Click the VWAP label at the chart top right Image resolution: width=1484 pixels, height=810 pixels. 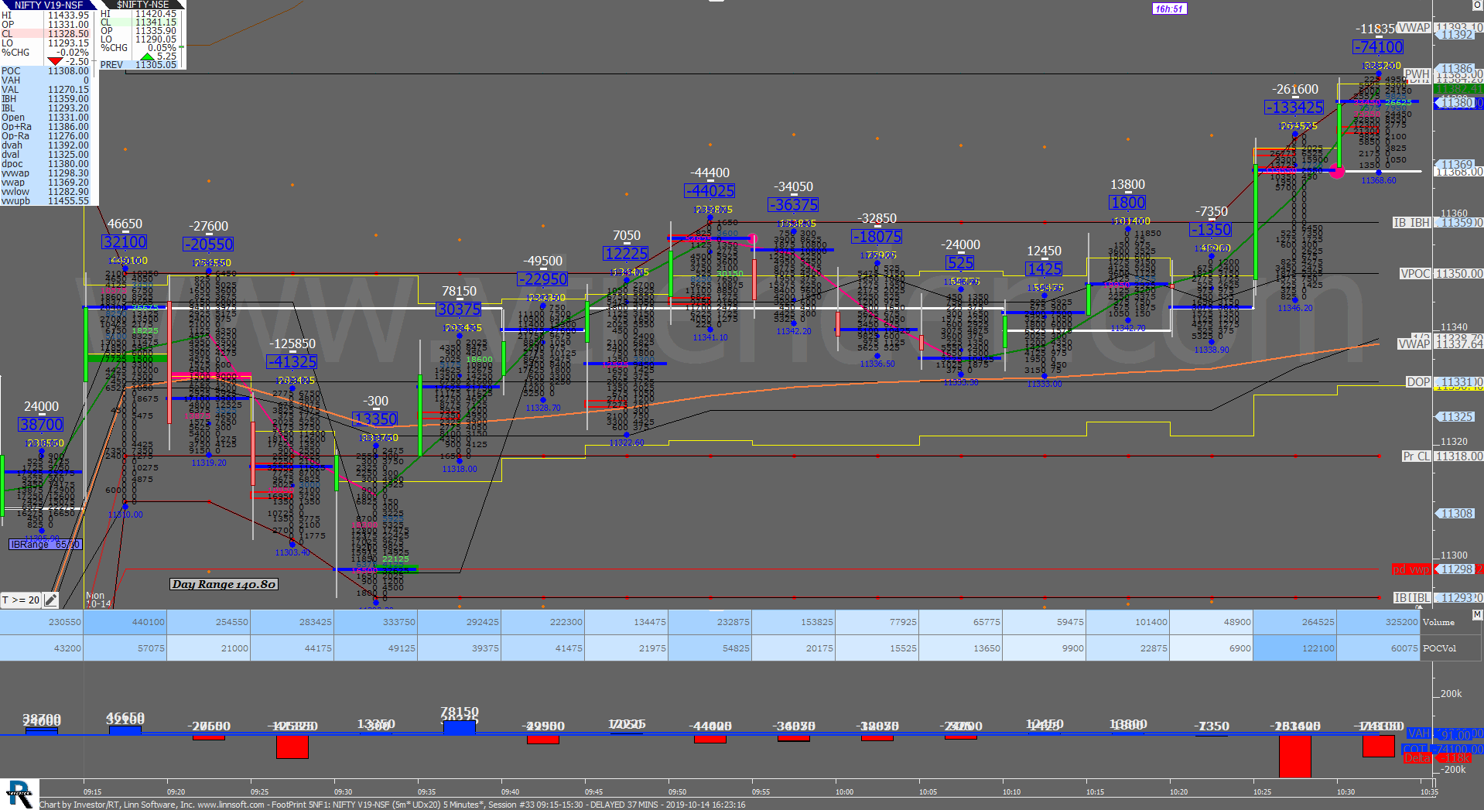[1414, 28]
